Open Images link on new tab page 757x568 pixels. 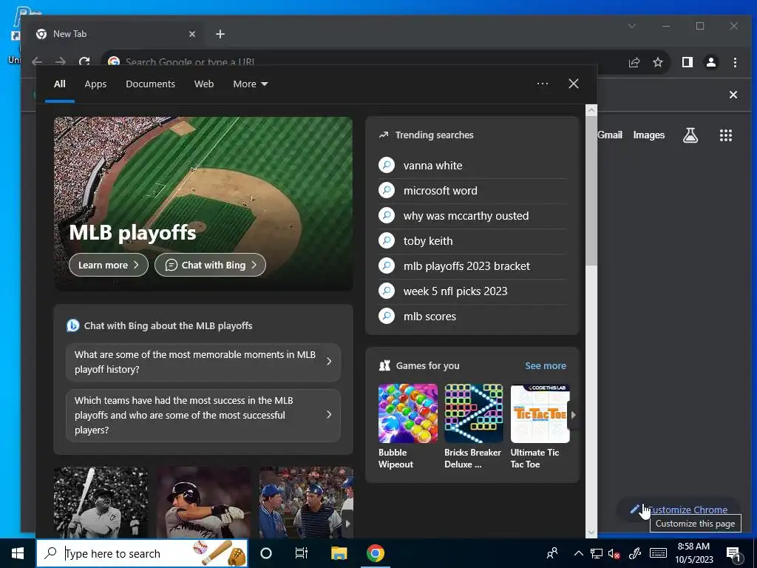[x=649, y=135]
